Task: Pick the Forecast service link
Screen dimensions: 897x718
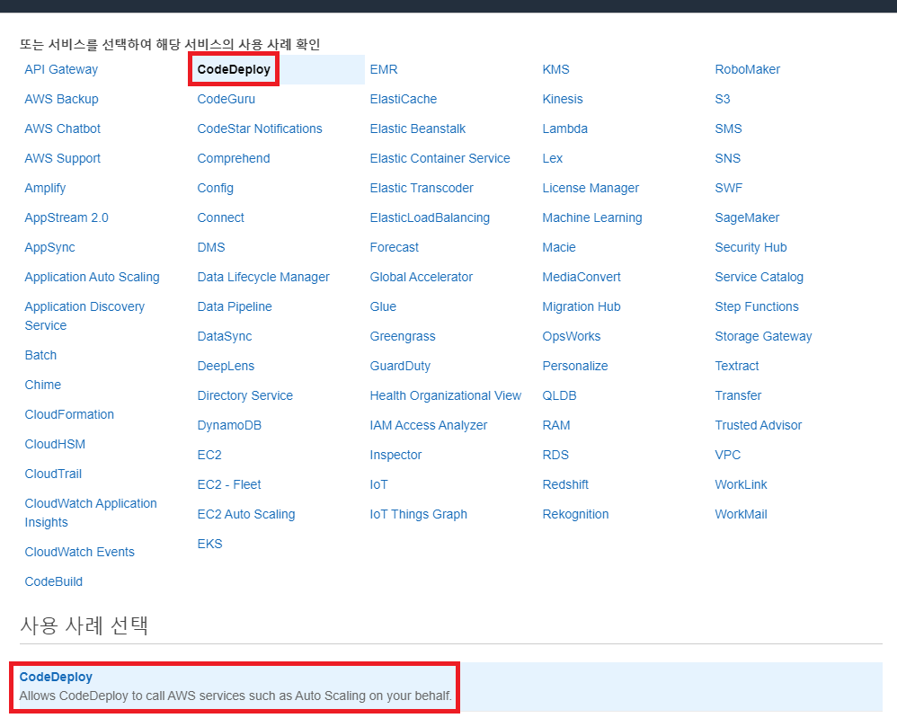Action: [x=395, y=248]
